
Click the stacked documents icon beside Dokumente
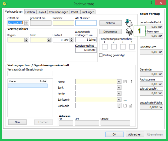click(128, 31)
